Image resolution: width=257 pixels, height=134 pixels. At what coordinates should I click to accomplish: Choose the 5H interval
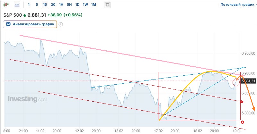tap(69, 5)
